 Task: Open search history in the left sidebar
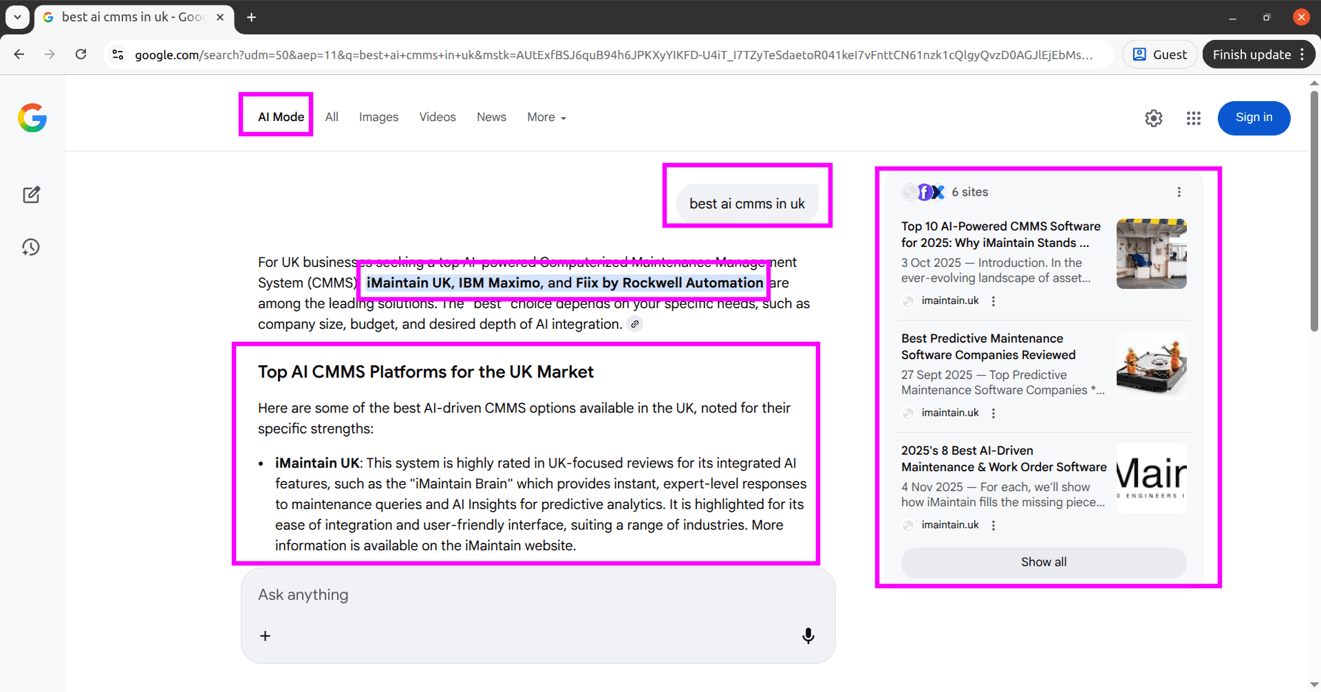click(32, 247)
